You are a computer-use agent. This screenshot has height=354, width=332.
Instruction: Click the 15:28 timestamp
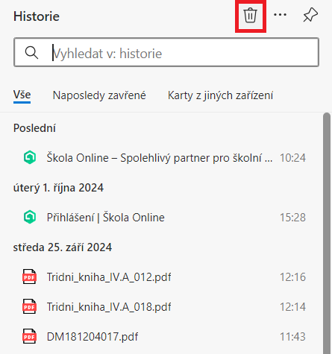tap(292, 218)
